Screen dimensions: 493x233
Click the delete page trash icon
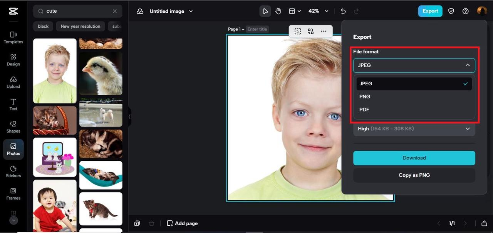[x=152, y=223]
